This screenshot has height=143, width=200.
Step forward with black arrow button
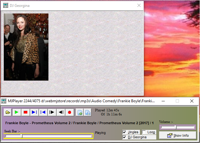[52, 112]
